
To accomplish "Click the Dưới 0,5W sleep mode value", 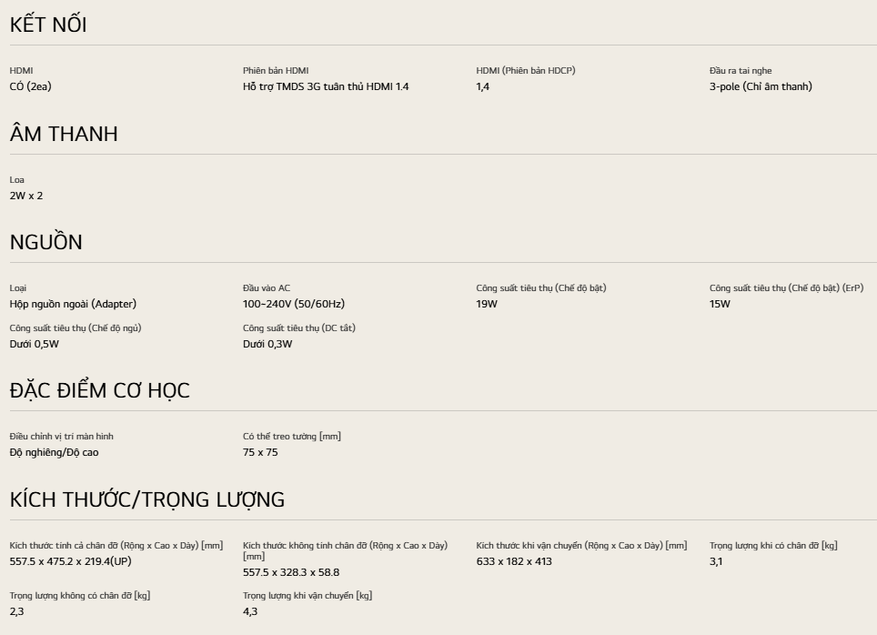I will (x=35, y=344).
